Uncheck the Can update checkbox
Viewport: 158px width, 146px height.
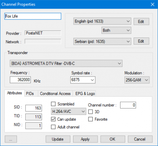[53, 119]
